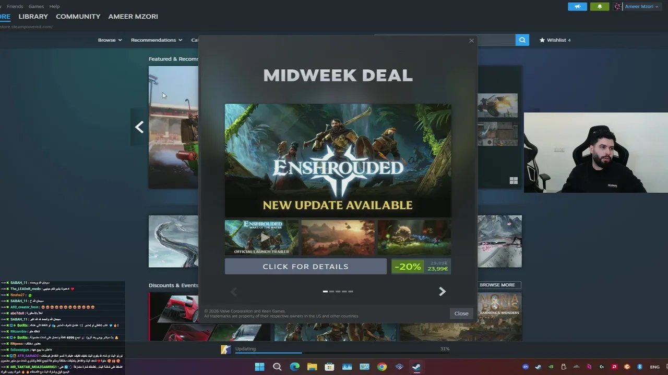
Task: Select the first carousel page dot
Action: click(325, 292)
